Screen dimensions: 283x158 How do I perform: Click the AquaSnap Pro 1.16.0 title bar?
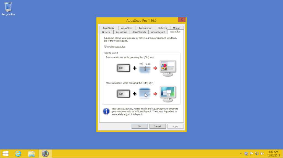point(141,20)
